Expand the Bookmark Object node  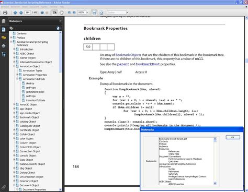[14, 117]
